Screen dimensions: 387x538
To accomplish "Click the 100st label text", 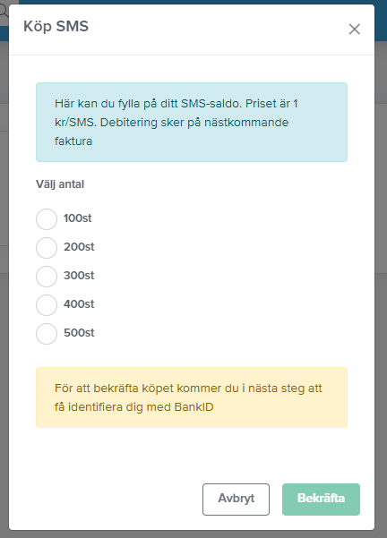I will point(78,218).
